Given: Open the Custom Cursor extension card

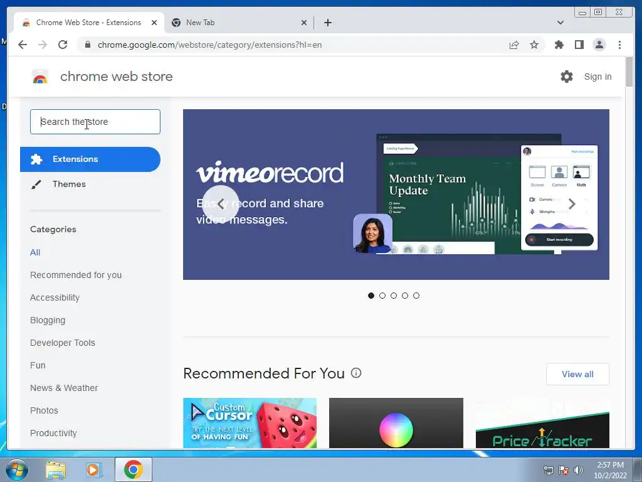Looking at the screenshot, I should 250,423.
